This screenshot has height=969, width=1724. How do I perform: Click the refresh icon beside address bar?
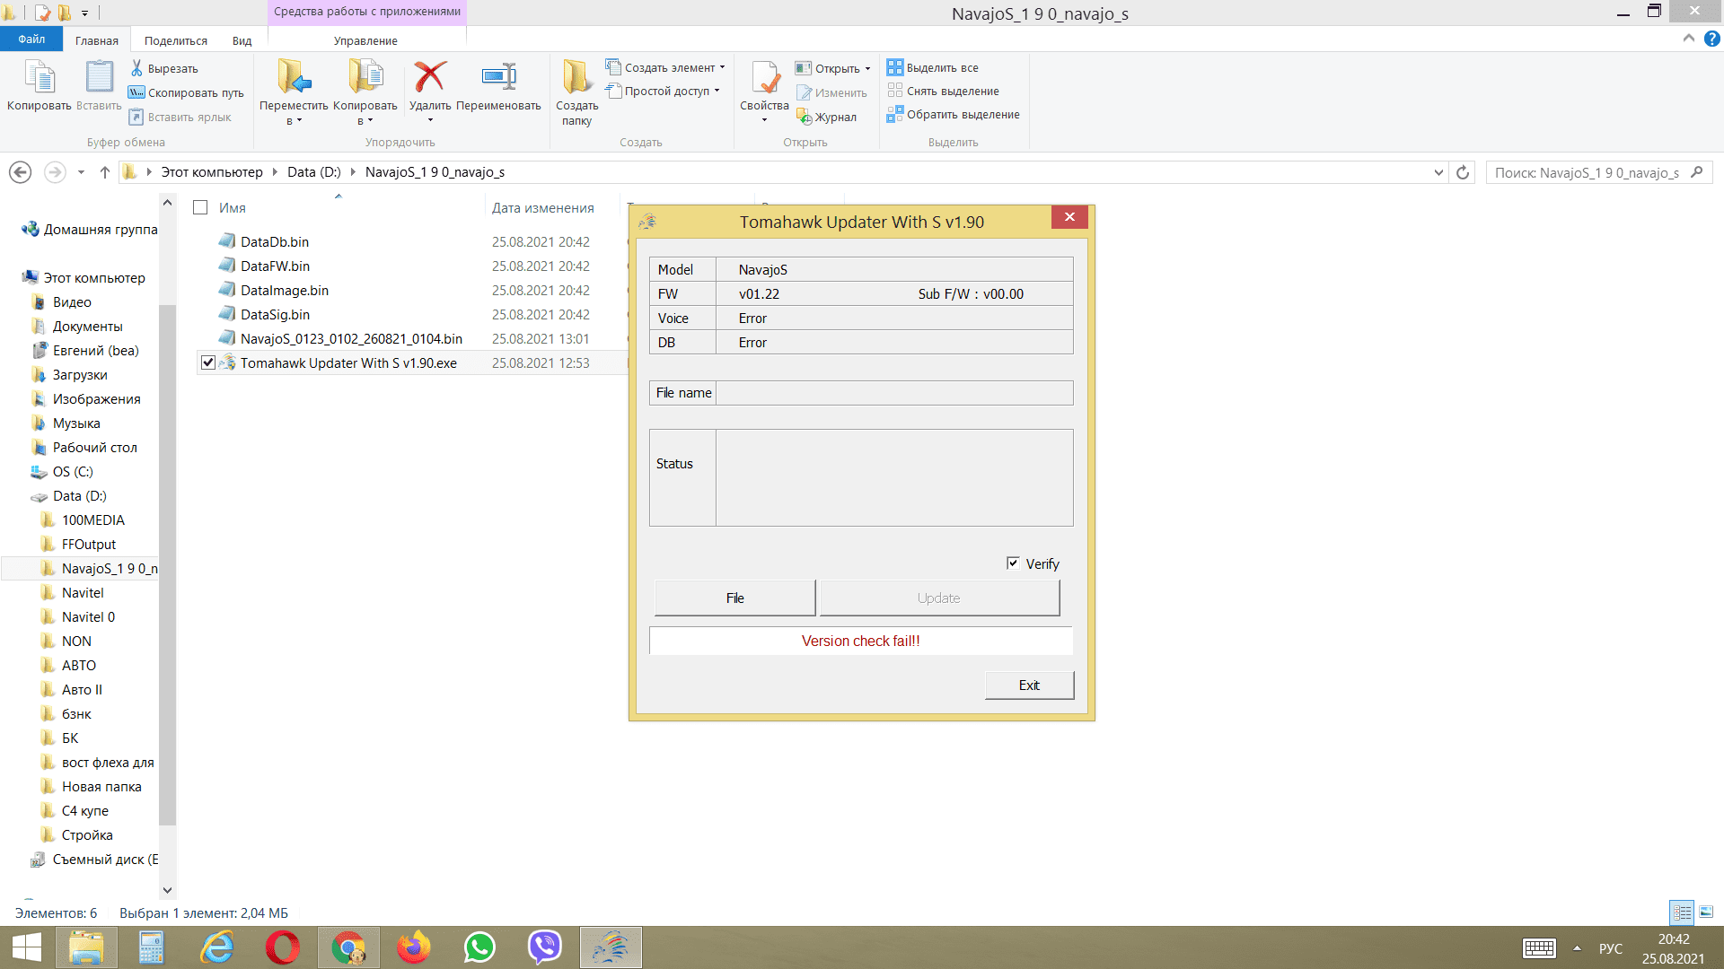pyautogui.click(x=1463, y=172)
